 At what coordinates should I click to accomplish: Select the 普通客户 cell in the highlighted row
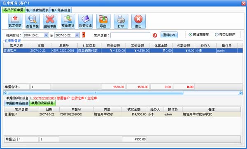pos(16,51)
